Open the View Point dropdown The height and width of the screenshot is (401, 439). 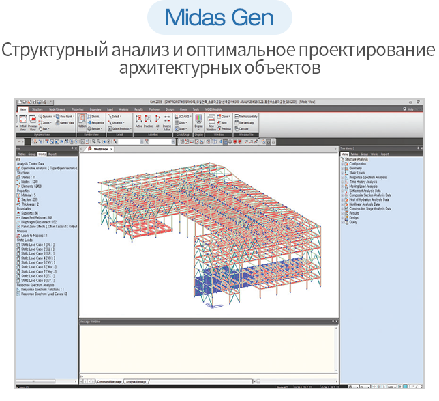coord(65,116)
